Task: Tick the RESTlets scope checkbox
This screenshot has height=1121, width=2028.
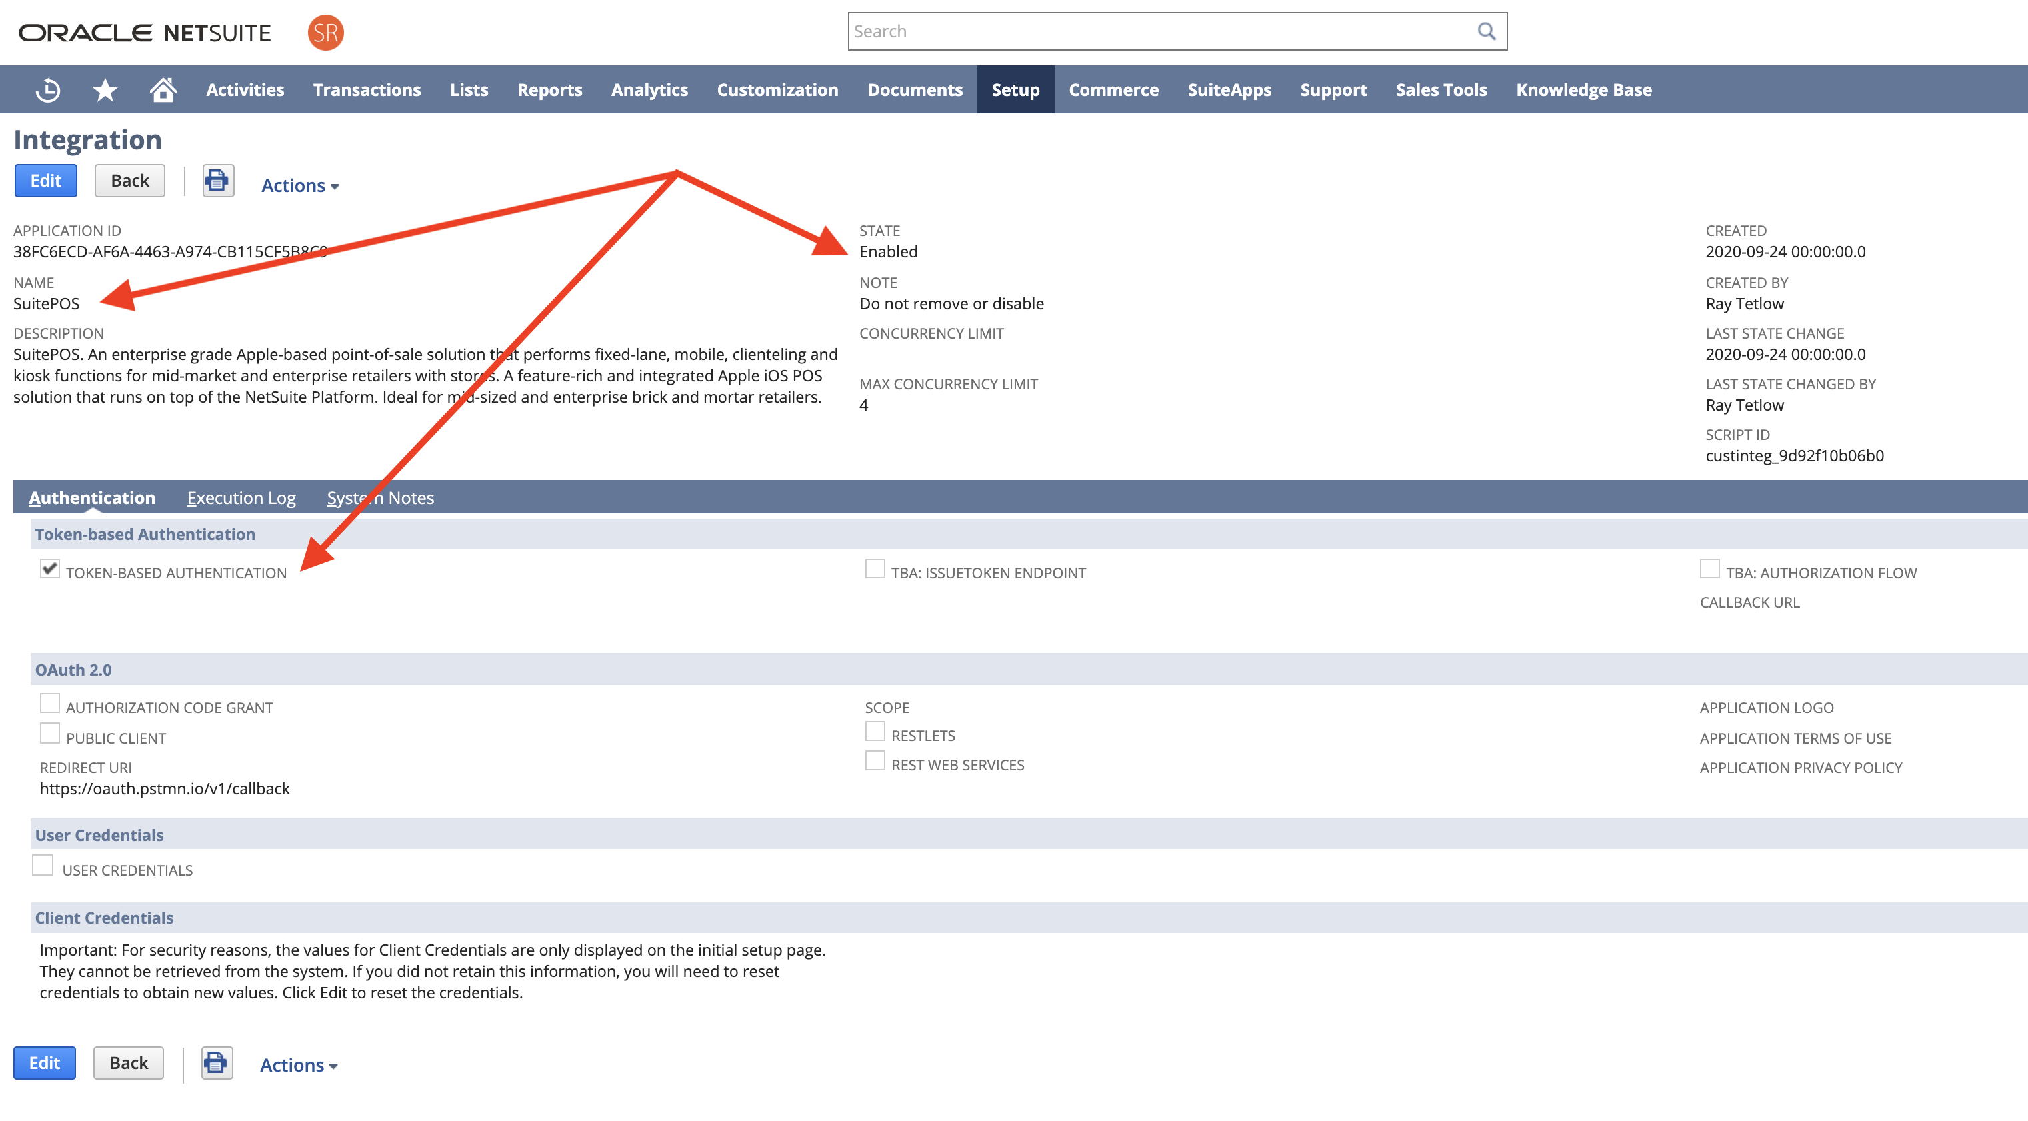Action: pyautogui.click(x=875, y=731)
